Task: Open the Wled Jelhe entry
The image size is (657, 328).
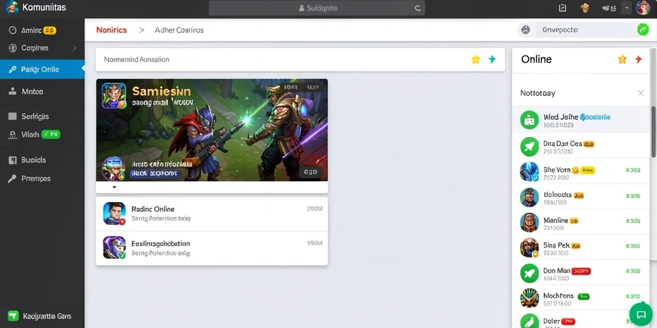Action: [581, 120]
